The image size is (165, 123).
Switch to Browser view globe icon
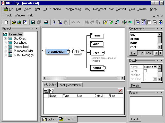click(x=161, y=22)
